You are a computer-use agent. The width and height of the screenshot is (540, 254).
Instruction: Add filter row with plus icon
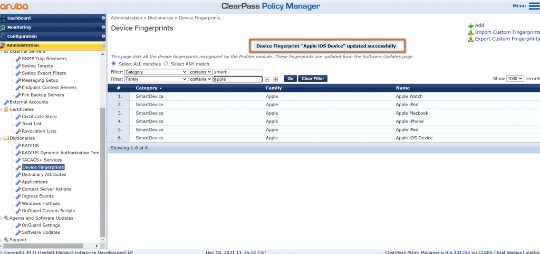[275, 79]
